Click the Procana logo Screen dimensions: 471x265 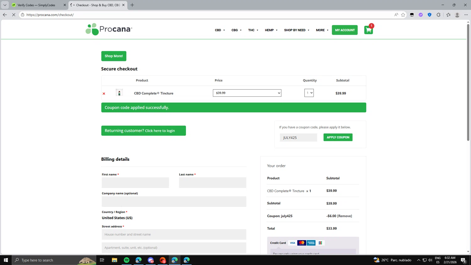click(x=109, y=29)
